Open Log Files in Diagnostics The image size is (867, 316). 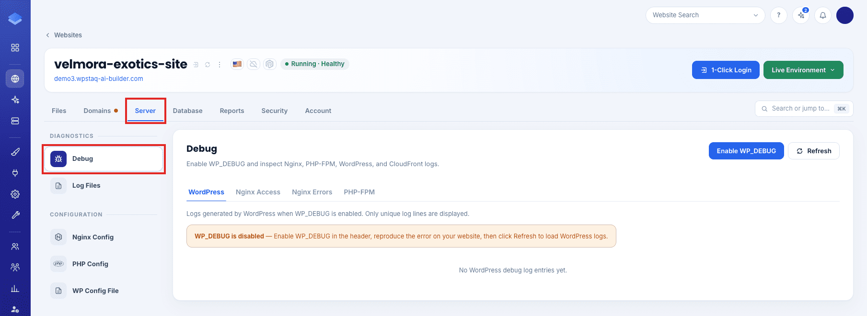[104, 186]
